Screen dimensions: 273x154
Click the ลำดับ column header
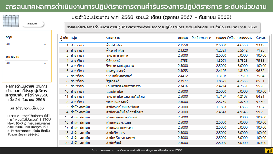point(64,37)
